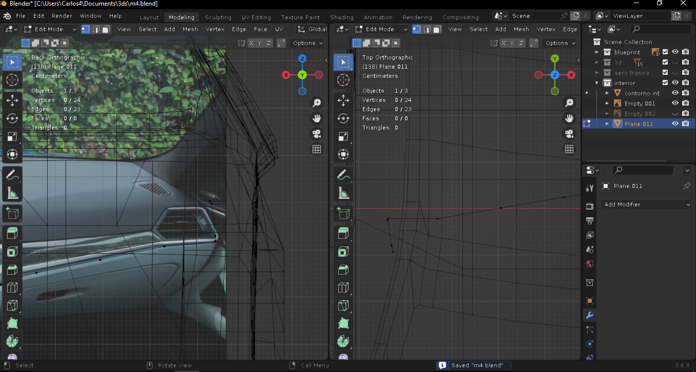Image resolution: width=696 pixels, height=372 pixels.
Task: Expand the blueprint collection in outliner
Action: pos(597,52)
